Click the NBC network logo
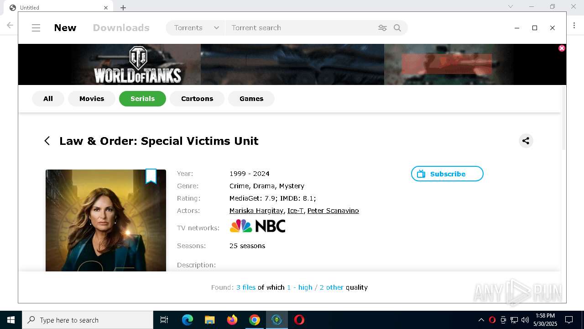584x329 pixels. click(x=257, y=226)
